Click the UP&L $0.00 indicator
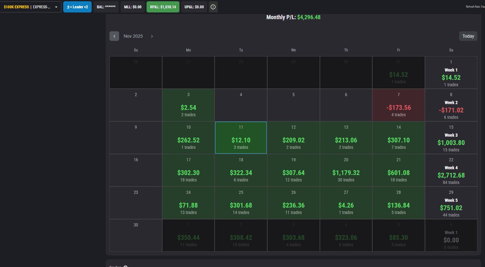The height and width of the screenshot is (267, 485). pos(194,7)
